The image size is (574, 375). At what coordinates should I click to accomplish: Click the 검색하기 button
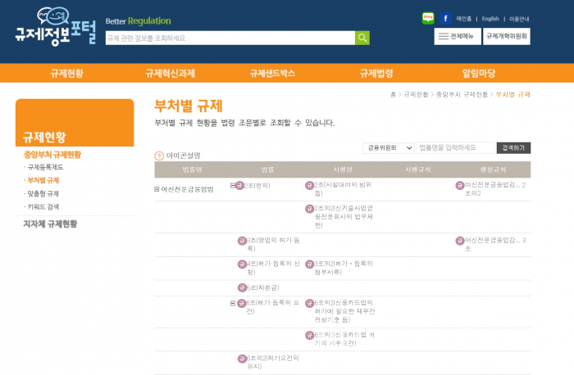pyautogui.click(x=514, y=147)
